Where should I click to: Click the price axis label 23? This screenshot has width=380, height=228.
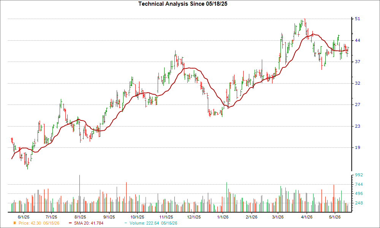point(358,126)
